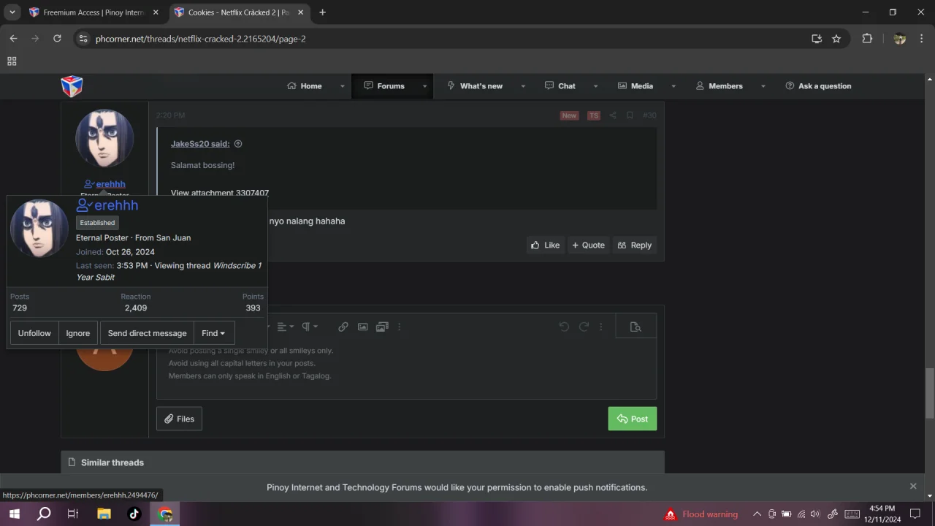Like the reply post
Viewport: 935px width, 526px height.
coord(545,245)
